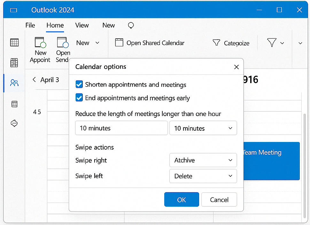
Task: Expand the ribbon with far-right chevron
Action: click(300, 43)
